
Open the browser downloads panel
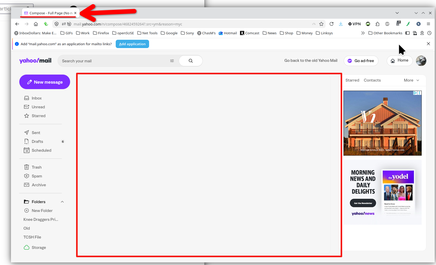coord(341,24)
